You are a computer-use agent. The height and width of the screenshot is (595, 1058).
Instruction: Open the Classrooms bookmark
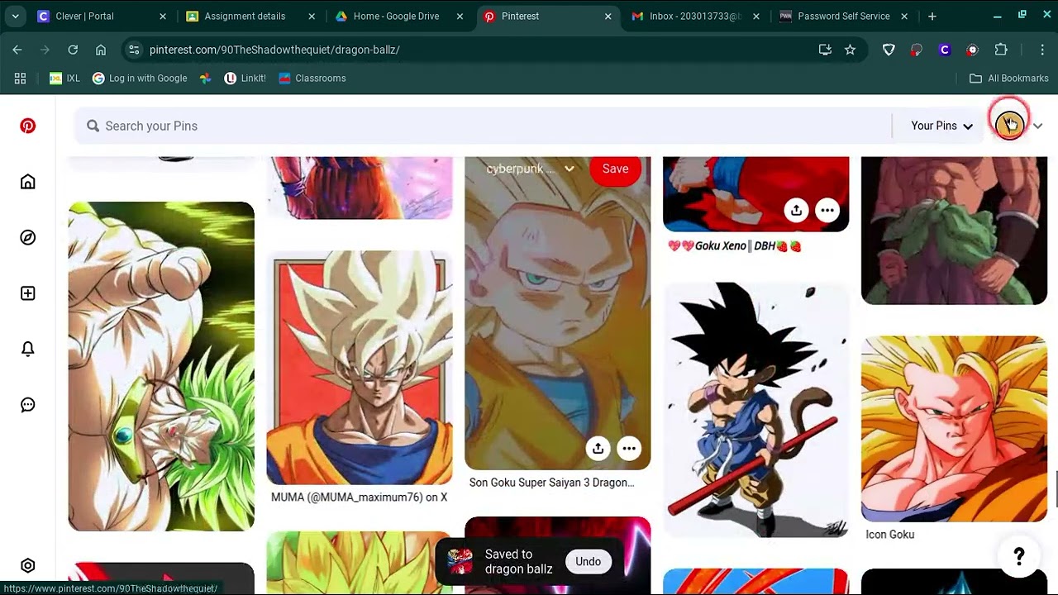(312, 79)
